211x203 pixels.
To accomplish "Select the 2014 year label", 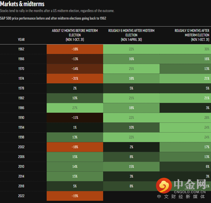I will [21, 176].
